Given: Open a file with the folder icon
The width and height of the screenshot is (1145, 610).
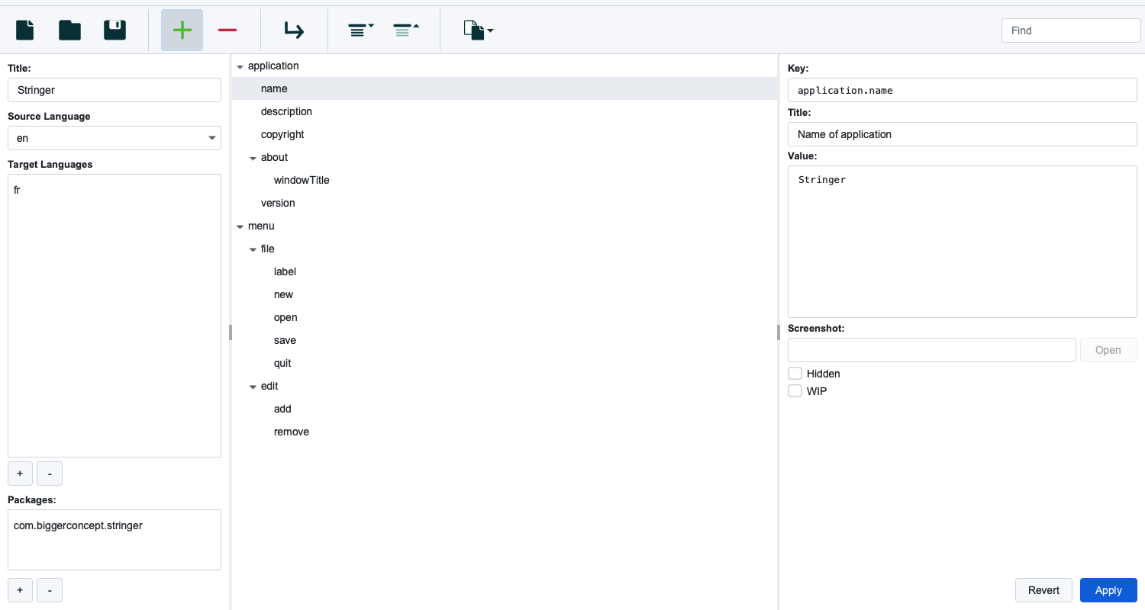Looking at the screenshot, I should tap(69, 30).
